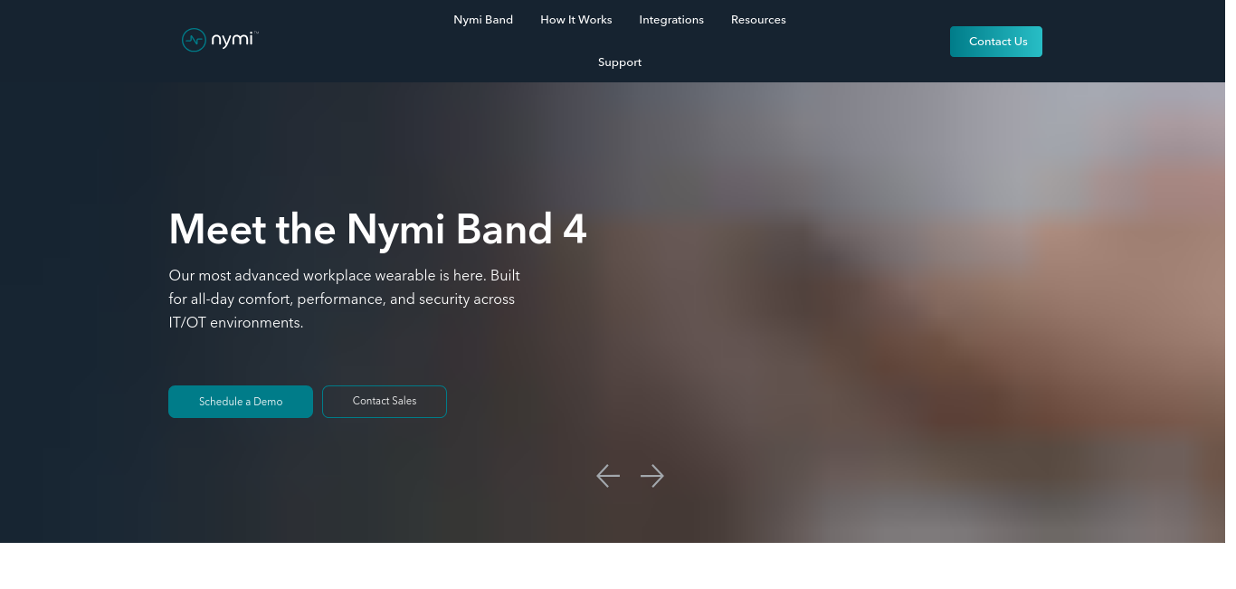The image size is (1236, 589).
Task: Click the IT/OT environments text line
Action: (236, 323)
